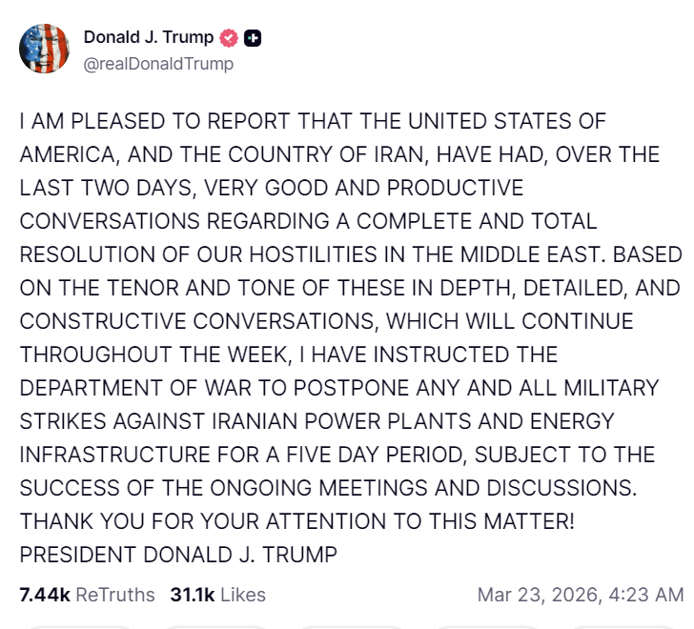Click the black plus badge beside the name

[253, 38]
